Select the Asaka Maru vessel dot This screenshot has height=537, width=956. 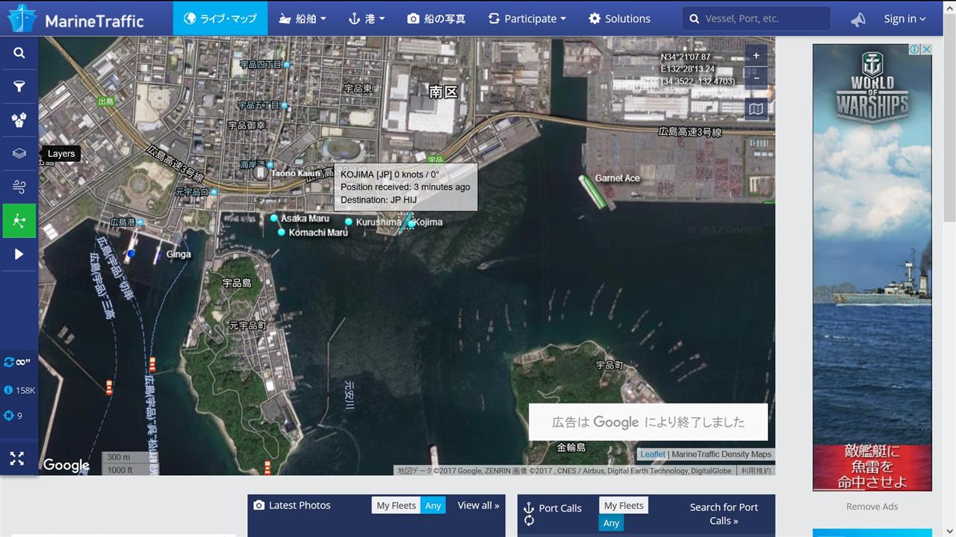[x=274, y=218]
